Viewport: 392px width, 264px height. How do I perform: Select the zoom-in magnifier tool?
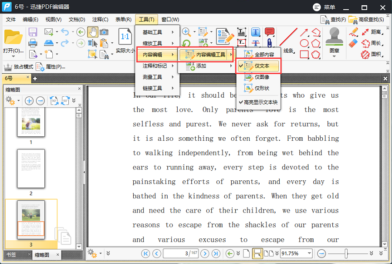click(x=186, y=32)
